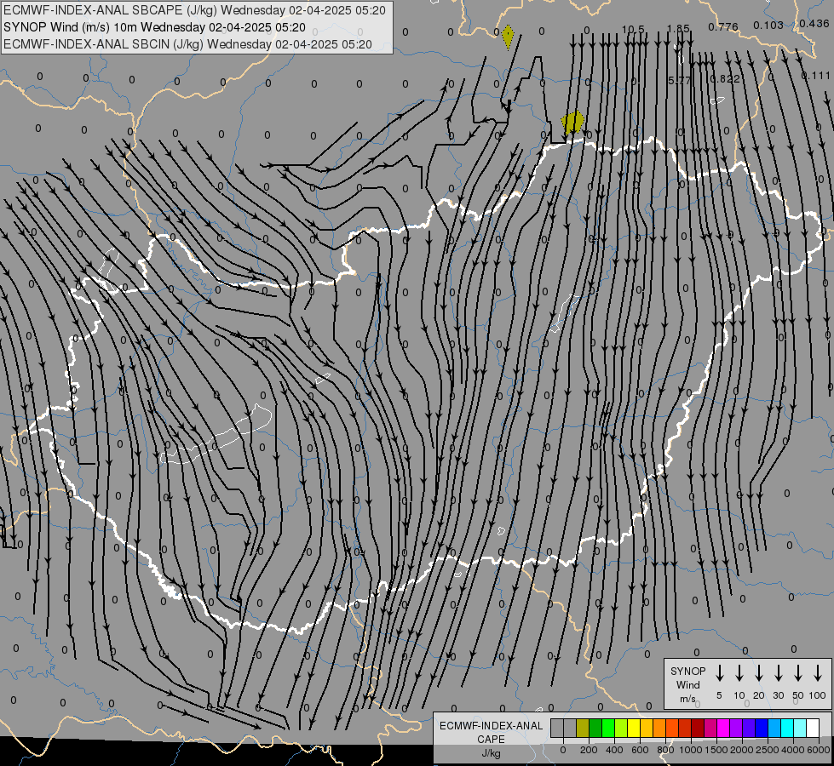834x766 pixels.
Task: Select the 0.436 CAPE value
Action: (814, 23)
